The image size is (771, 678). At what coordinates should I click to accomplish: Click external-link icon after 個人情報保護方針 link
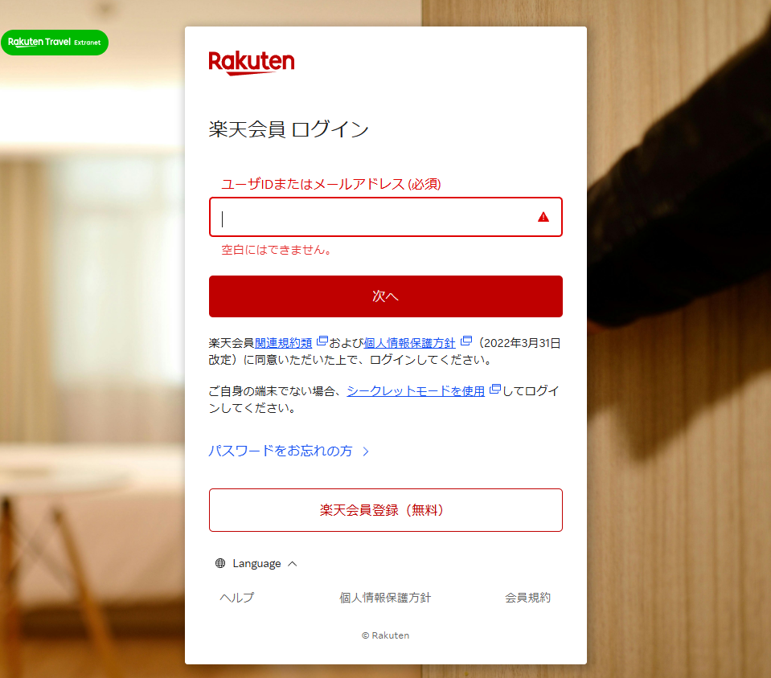coord(466,341)
